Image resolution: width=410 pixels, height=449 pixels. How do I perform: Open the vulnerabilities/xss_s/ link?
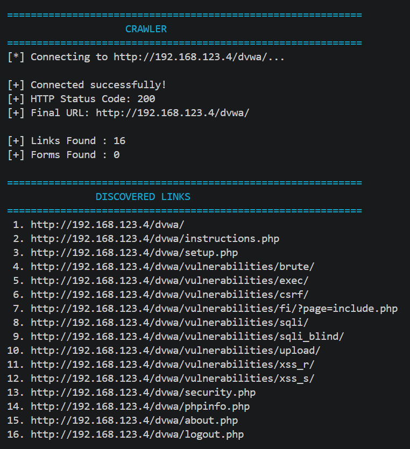(x=173, y=379)
